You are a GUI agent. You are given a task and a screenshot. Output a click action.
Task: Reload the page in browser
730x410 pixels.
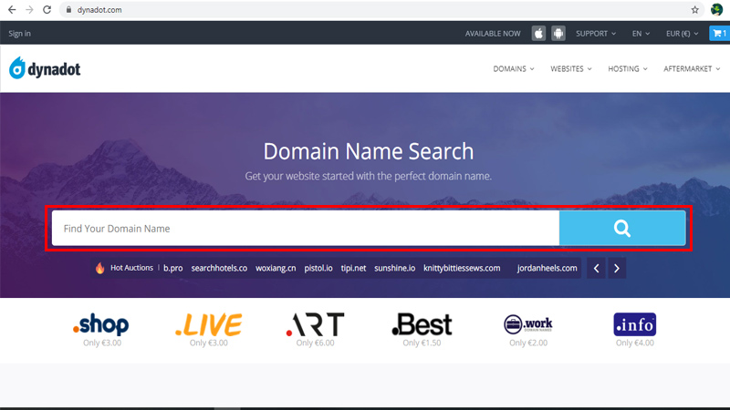[47, 10]
